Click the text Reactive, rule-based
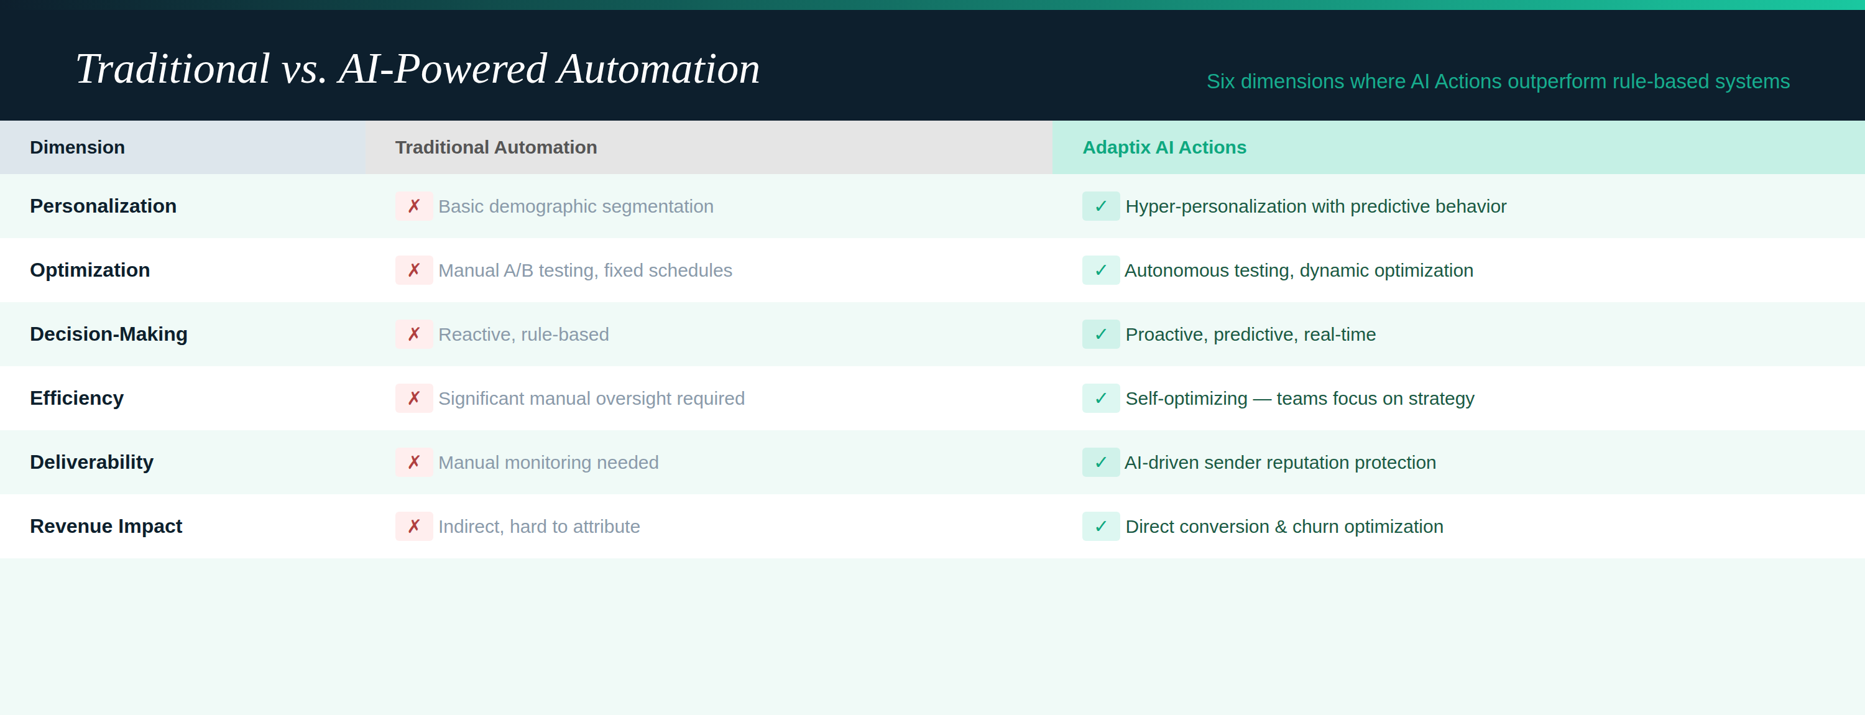Screen dimensions: 1865x715 pyautogui.click(x=523, y=334)
